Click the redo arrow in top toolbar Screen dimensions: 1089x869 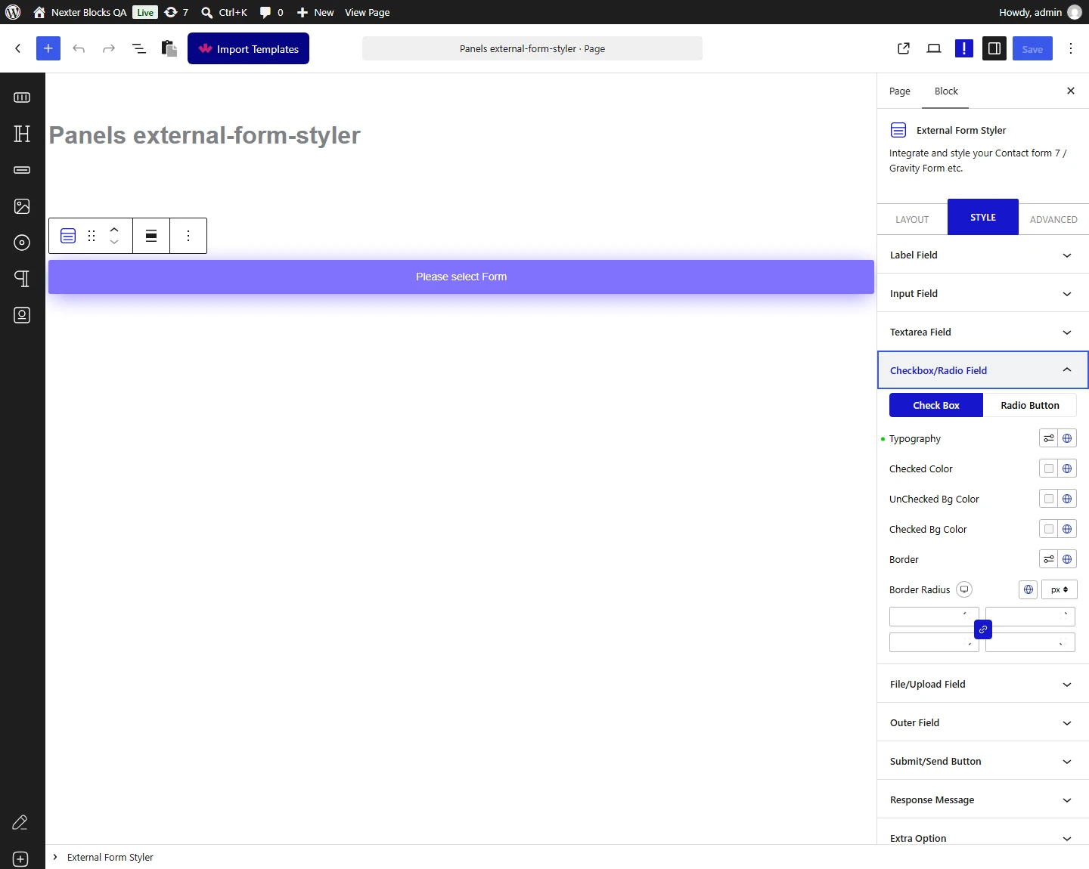click(x=109, y=48)
